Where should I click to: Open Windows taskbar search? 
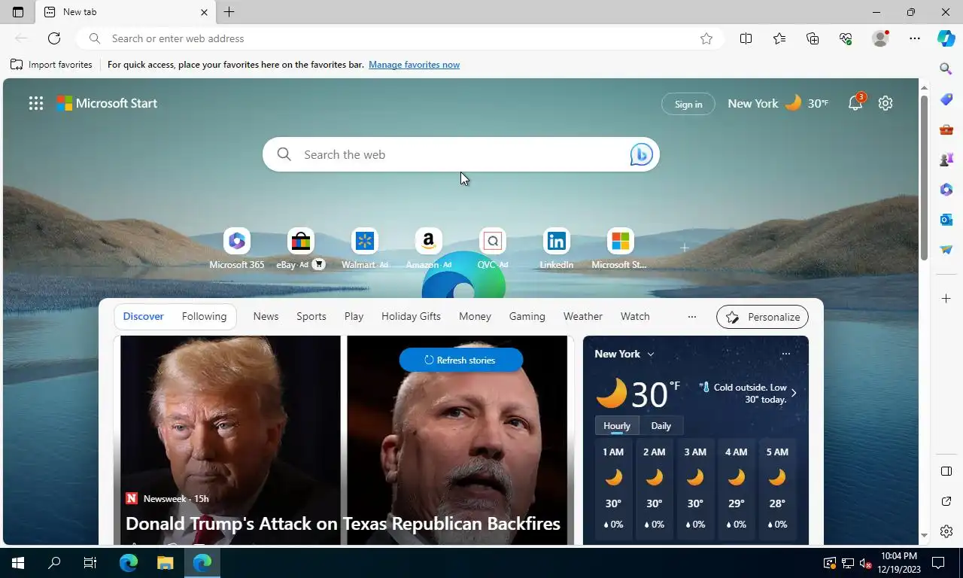click(54, 563)
